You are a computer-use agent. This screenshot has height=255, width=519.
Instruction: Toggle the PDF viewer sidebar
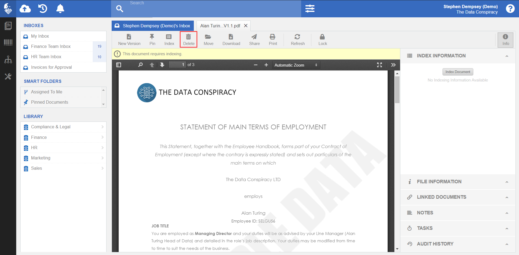click(x=119, y=65)
